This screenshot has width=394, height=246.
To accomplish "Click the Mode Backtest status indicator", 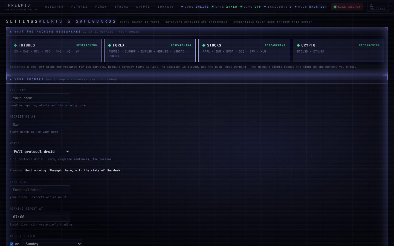I will tap(311, 7).
